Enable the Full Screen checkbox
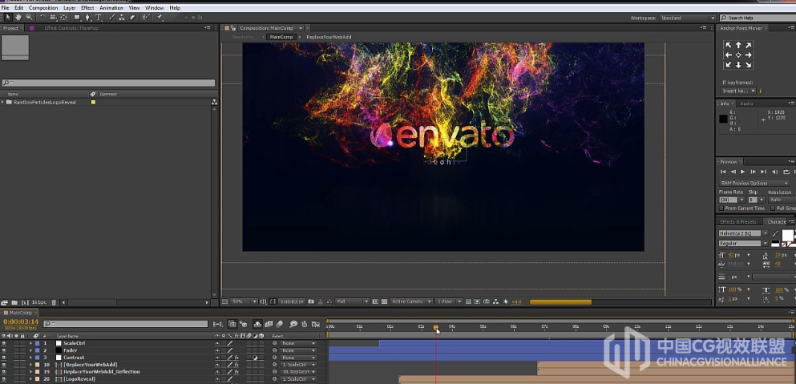Viewport: 796px width, 384px height. pos(773,208)
